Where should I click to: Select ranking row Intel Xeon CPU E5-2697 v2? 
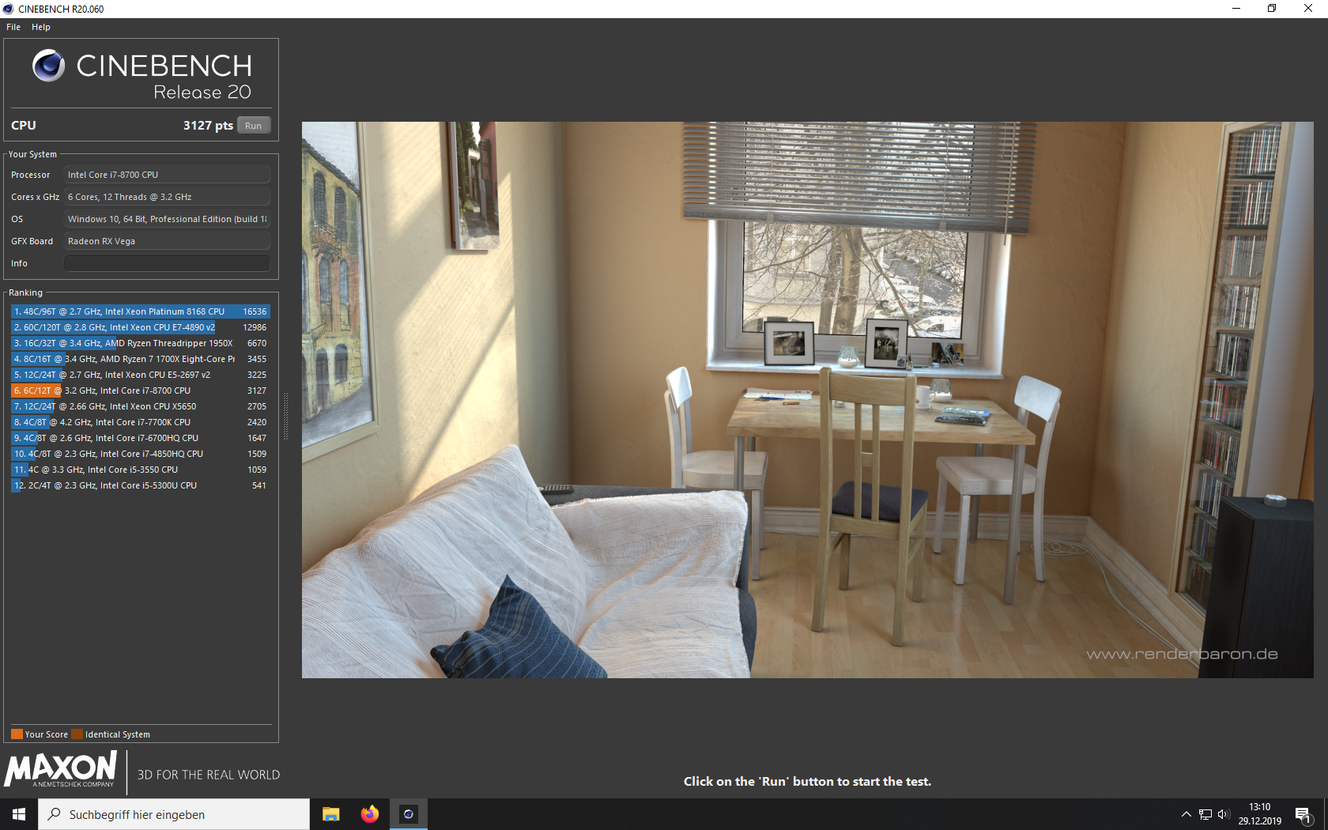click(141, 375)
